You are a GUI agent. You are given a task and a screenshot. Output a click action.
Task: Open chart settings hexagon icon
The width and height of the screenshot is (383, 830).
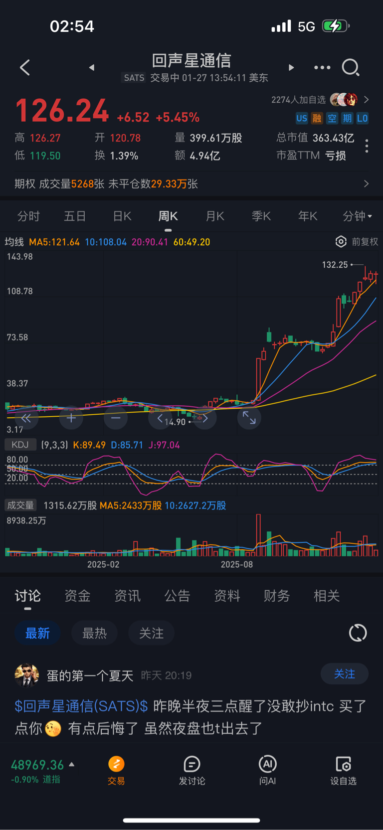click(341, 242)
